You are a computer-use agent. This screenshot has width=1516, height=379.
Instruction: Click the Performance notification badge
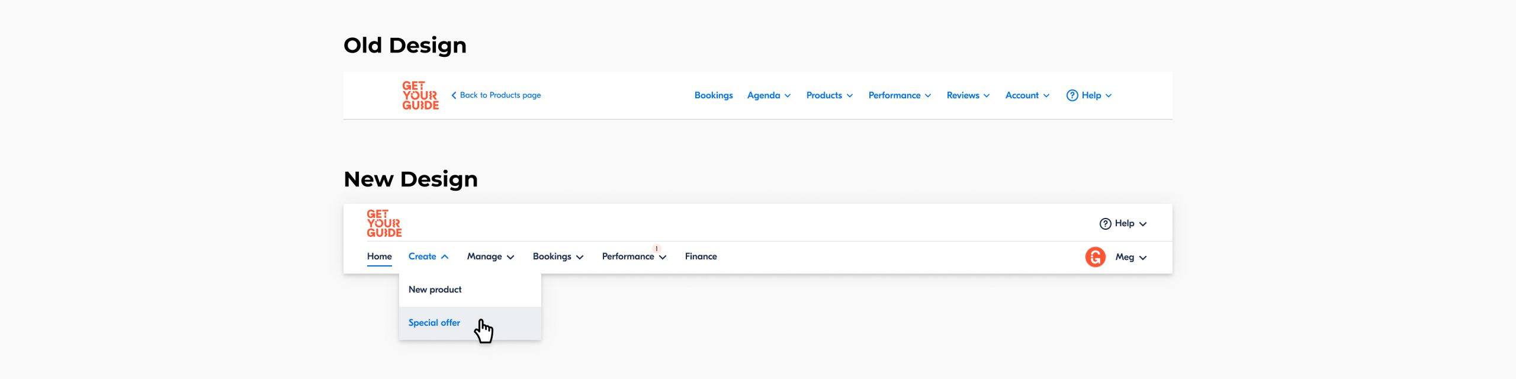coord(657,249)
